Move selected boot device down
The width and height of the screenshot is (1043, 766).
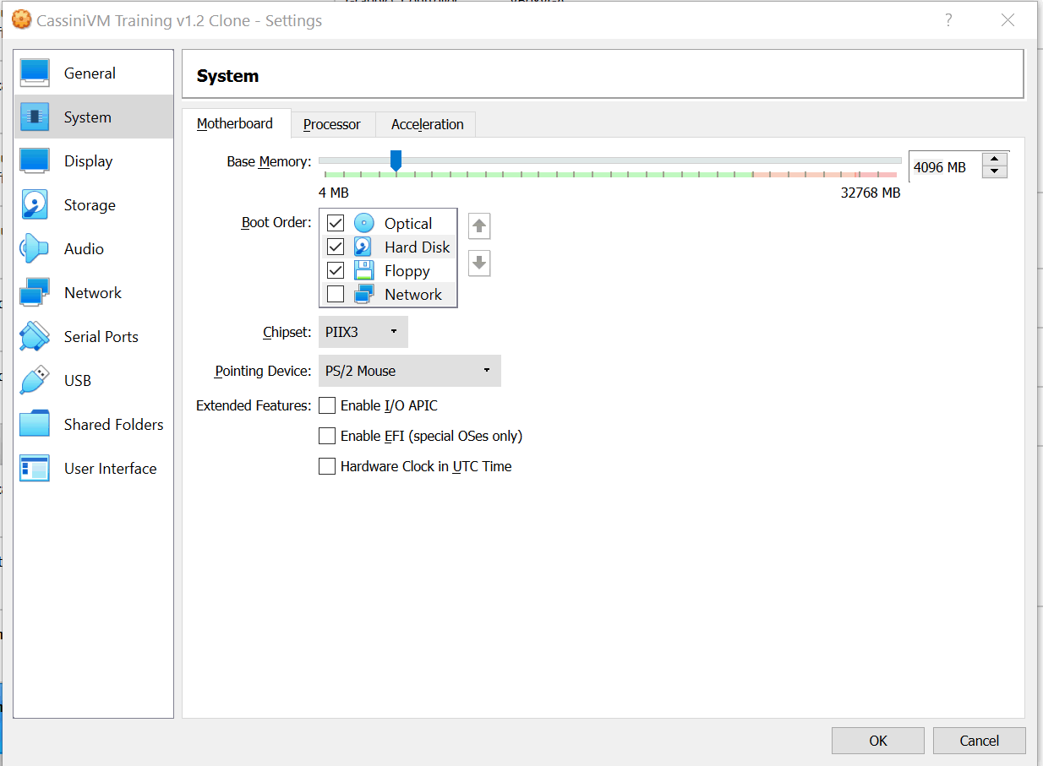(479, 263)
